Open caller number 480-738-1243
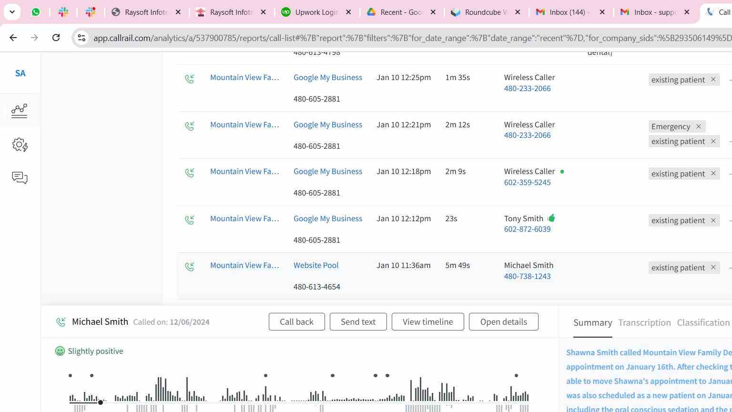 [x=527, y=276]
